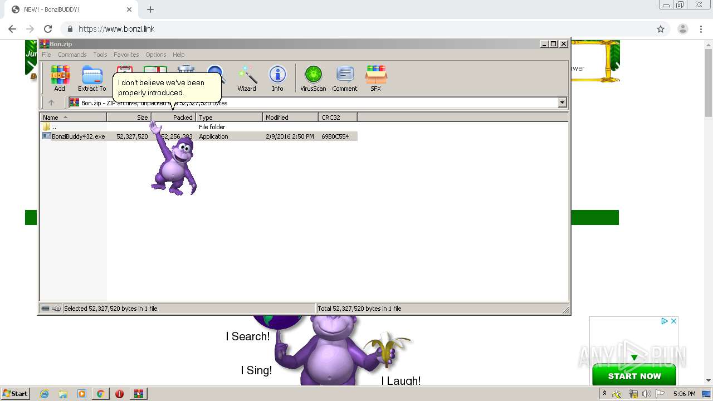Open Internet Explorer from the taskbar

tap(45, 394)
